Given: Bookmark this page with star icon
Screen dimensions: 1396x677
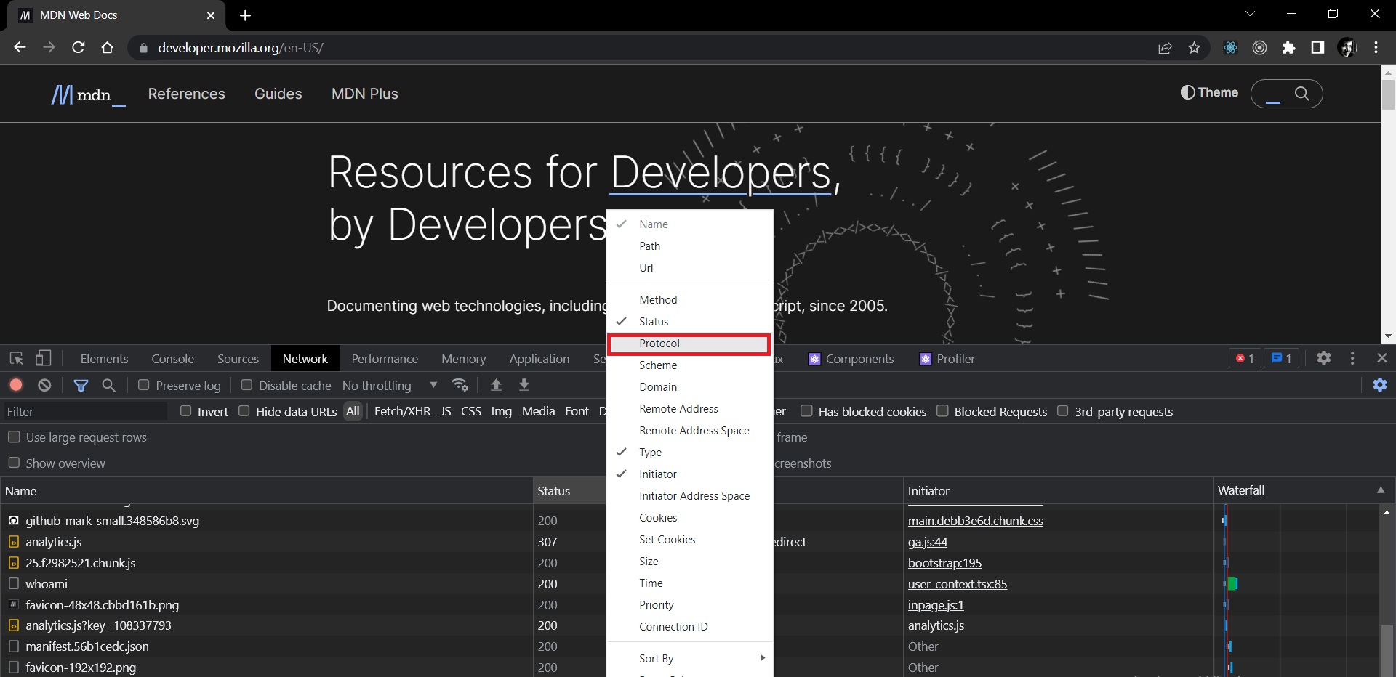Looking at the screenshot, I should click(x=1194, y=48).
